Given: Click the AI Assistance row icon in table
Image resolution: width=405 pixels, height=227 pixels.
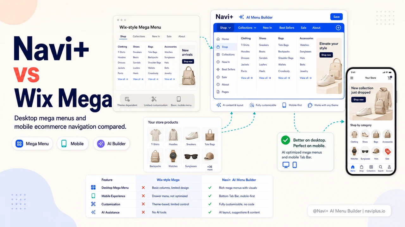Looking at the screenshot, I should 93,212.
